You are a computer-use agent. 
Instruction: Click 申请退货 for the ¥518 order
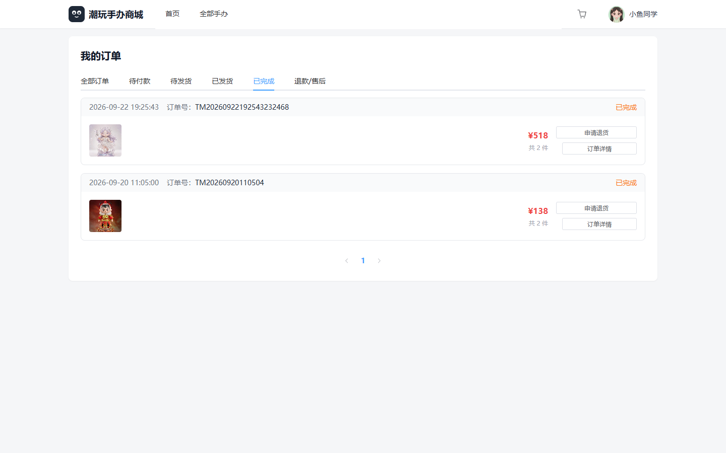point(596,132)
